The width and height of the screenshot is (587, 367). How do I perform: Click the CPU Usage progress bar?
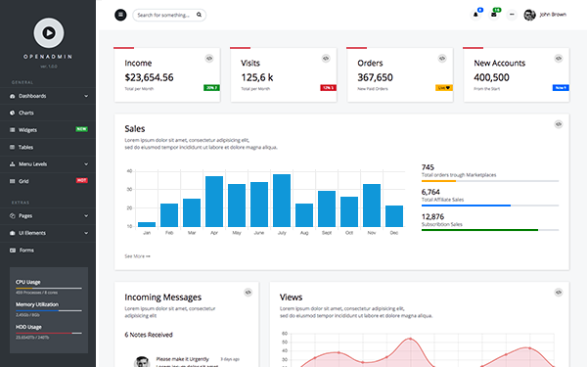tap(49, 289)
